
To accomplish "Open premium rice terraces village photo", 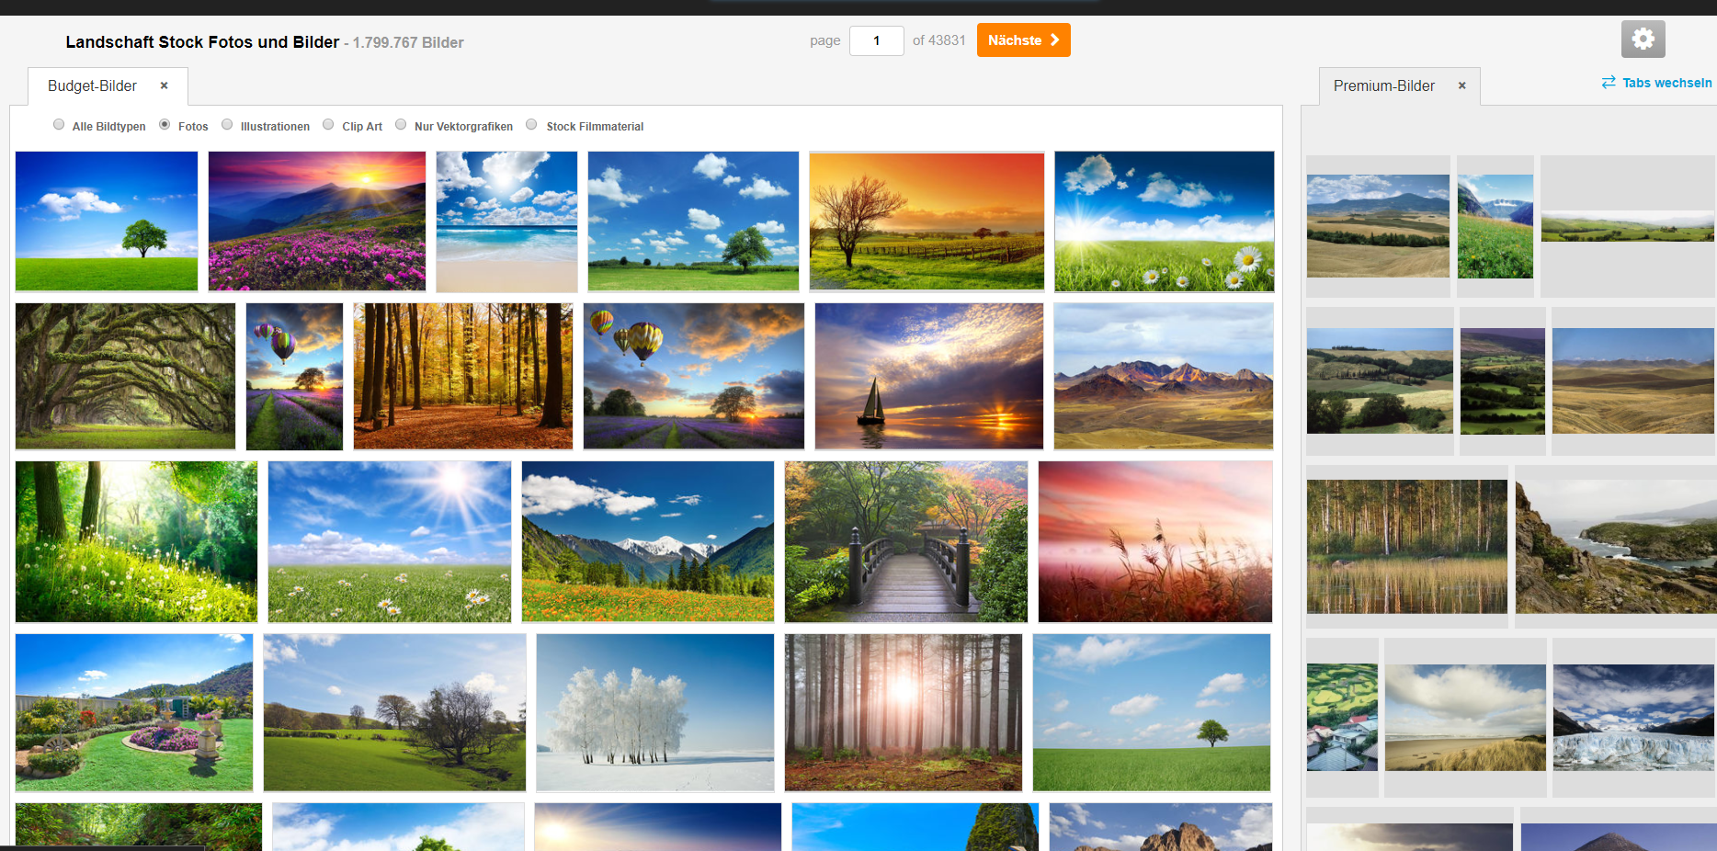I will (x=1342, y=717).
